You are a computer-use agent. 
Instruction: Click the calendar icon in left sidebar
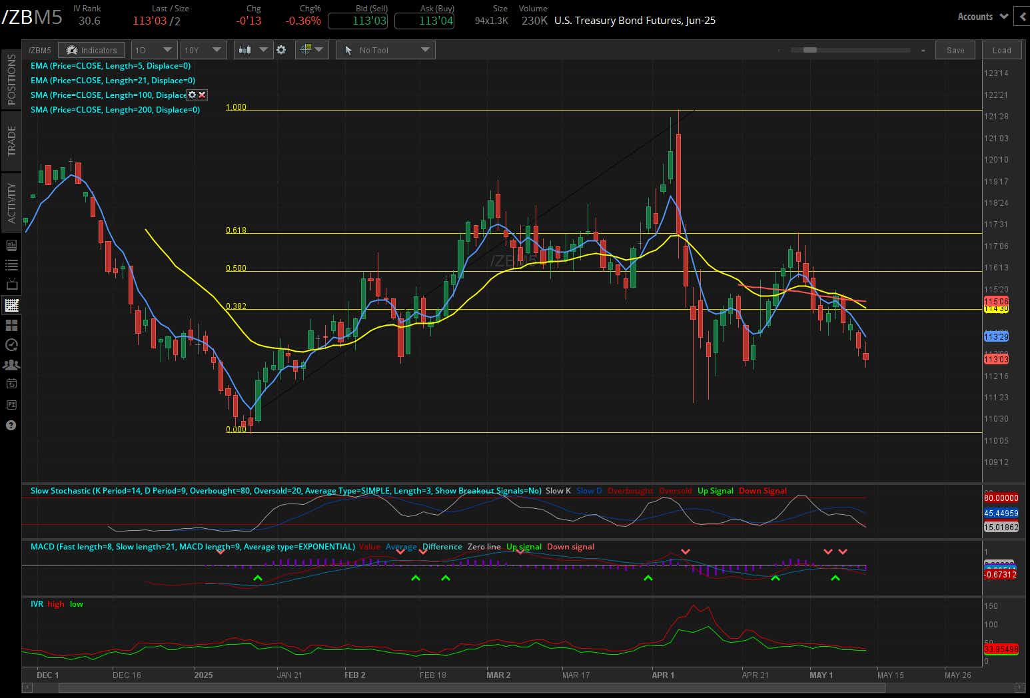11,383
